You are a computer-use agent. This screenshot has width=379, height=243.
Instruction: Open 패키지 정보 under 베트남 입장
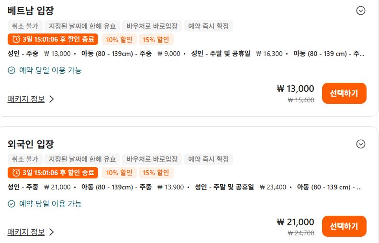[x=26, y=99]
